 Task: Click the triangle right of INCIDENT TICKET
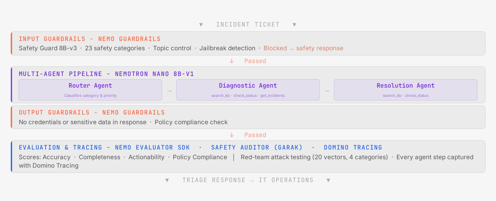[x=294, y=25]
